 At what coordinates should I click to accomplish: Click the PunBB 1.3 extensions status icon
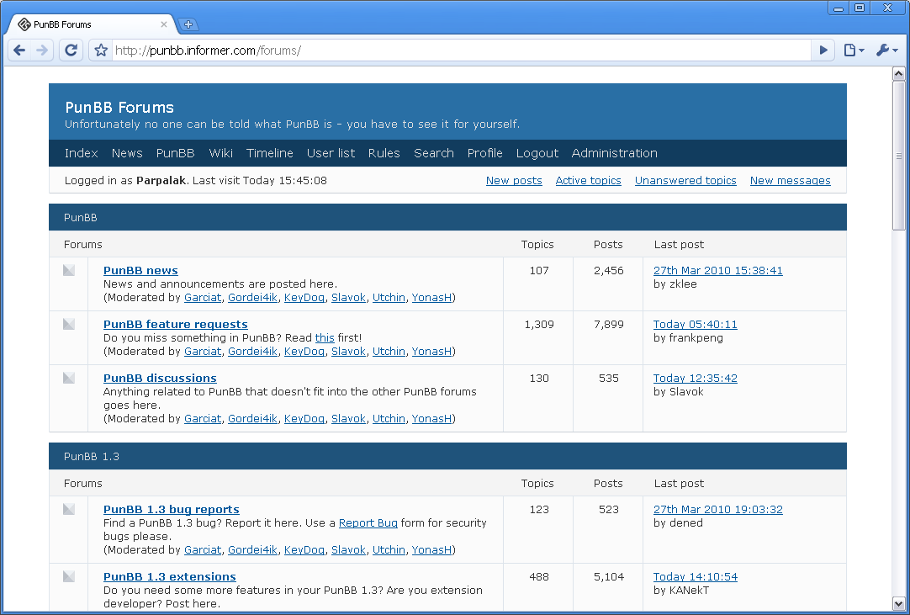(69, 576)
